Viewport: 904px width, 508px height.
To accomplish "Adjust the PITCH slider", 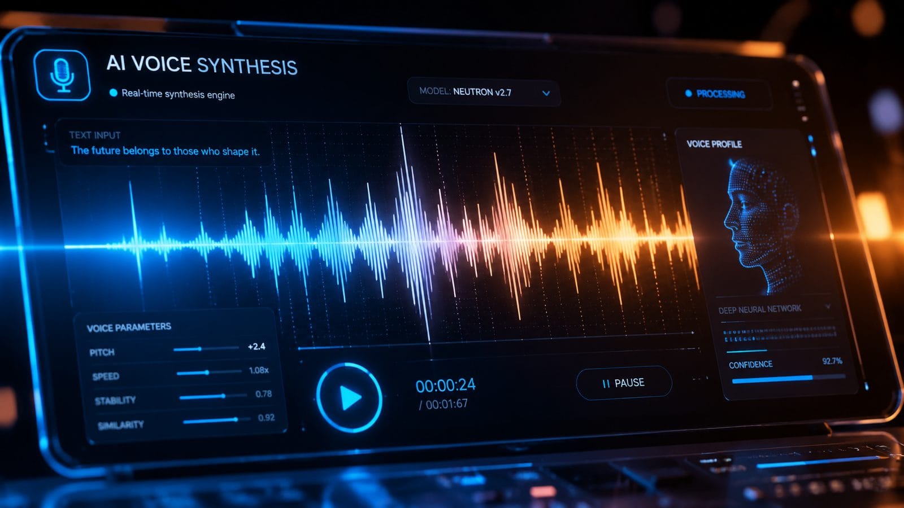I will [x=206, y=349].
